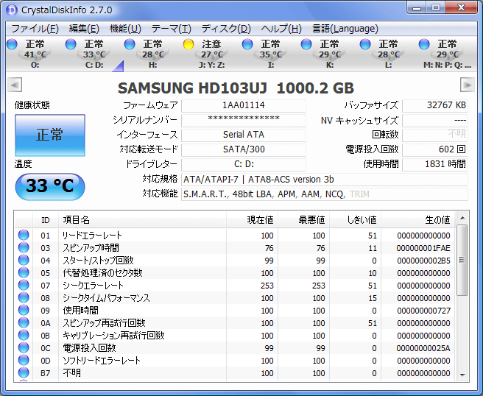Select the C: D: drive status orb
The width and height of the screenshot is (483, 396).
click(x=71, y=44)
